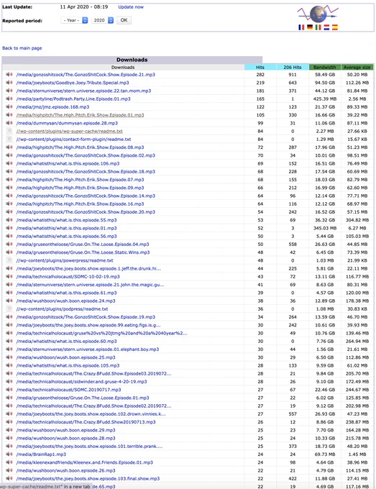Click audio icon for jmz.episode.168.mp3
This screenshot has height=489, width=376.
[9, 107]
